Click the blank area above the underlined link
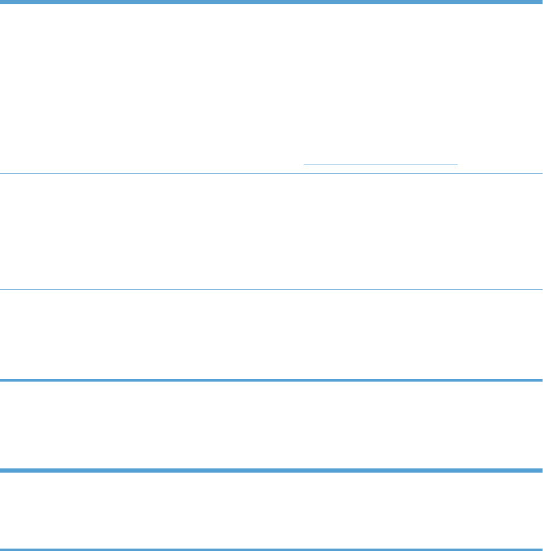This screenshot has height=551, width=543. 271,84
